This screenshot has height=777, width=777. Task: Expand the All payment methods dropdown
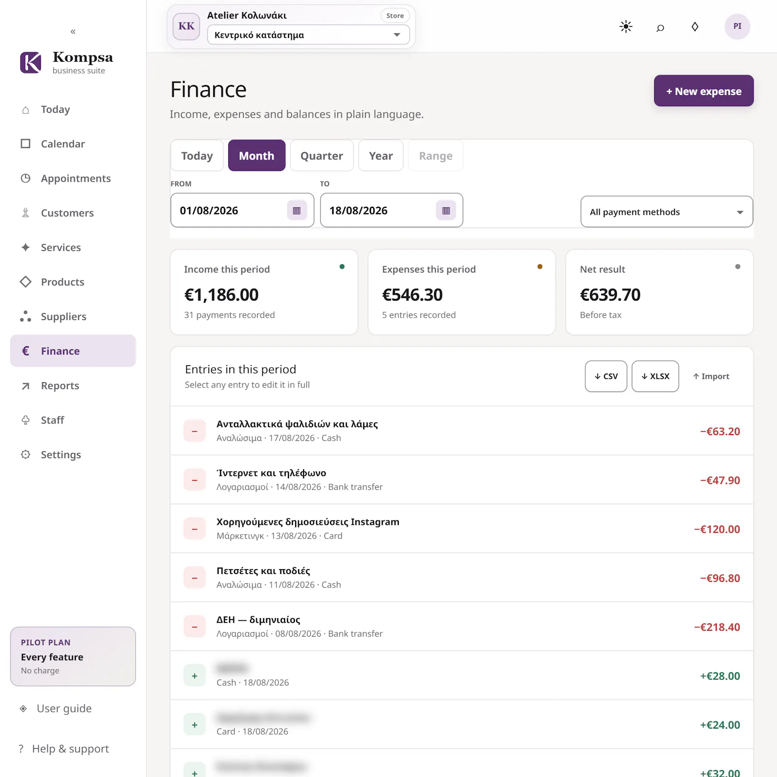tap(667, 212)
